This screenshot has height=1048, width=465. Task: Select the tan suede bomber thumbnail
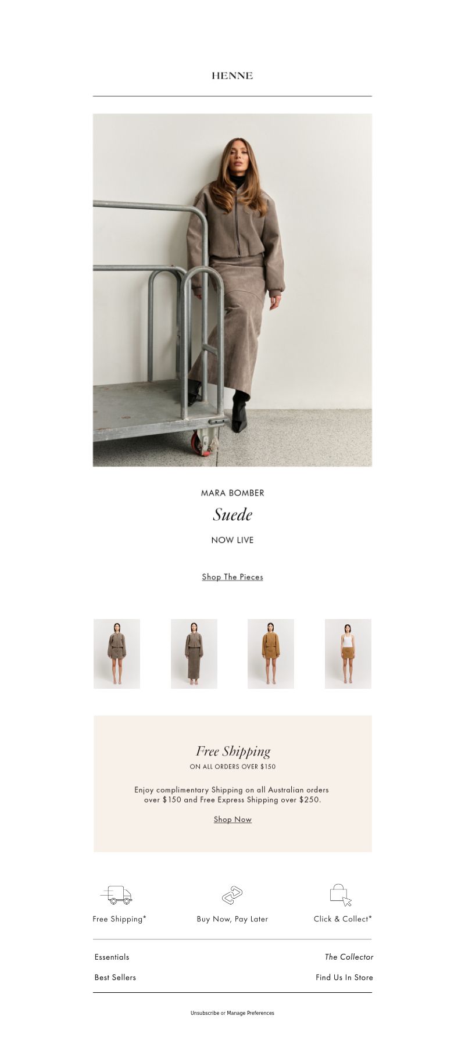click(x=271, y=654)
